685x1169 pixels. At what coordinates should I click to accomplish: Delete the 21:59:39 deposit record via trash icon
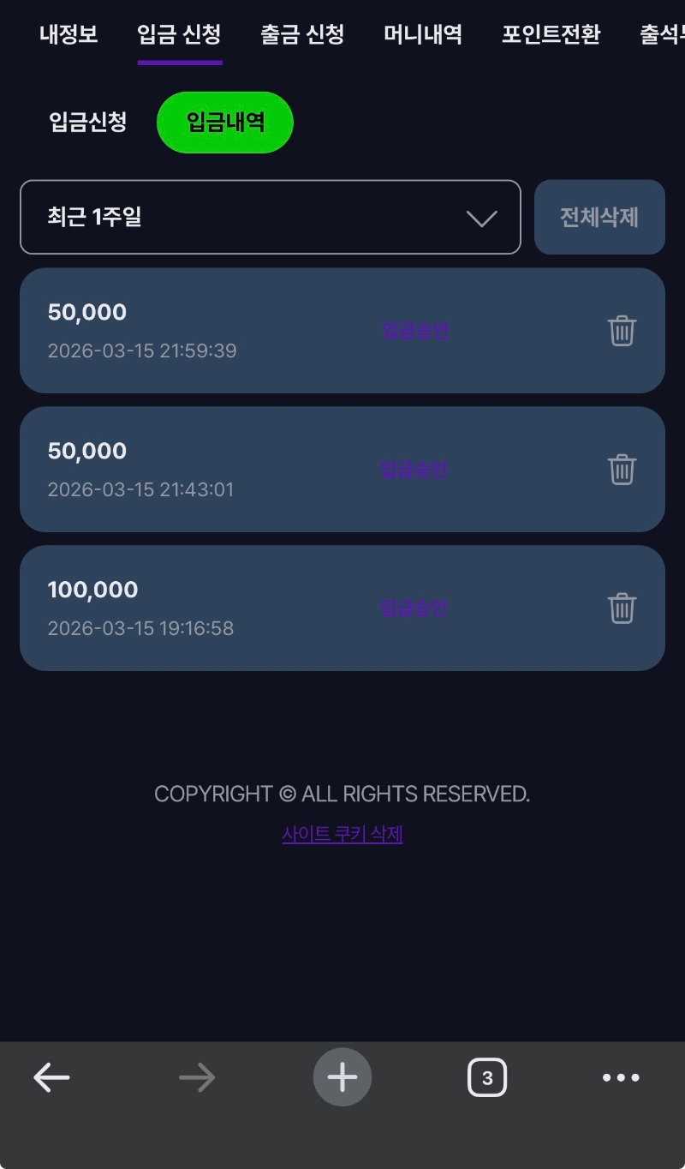tap(622, 331)
